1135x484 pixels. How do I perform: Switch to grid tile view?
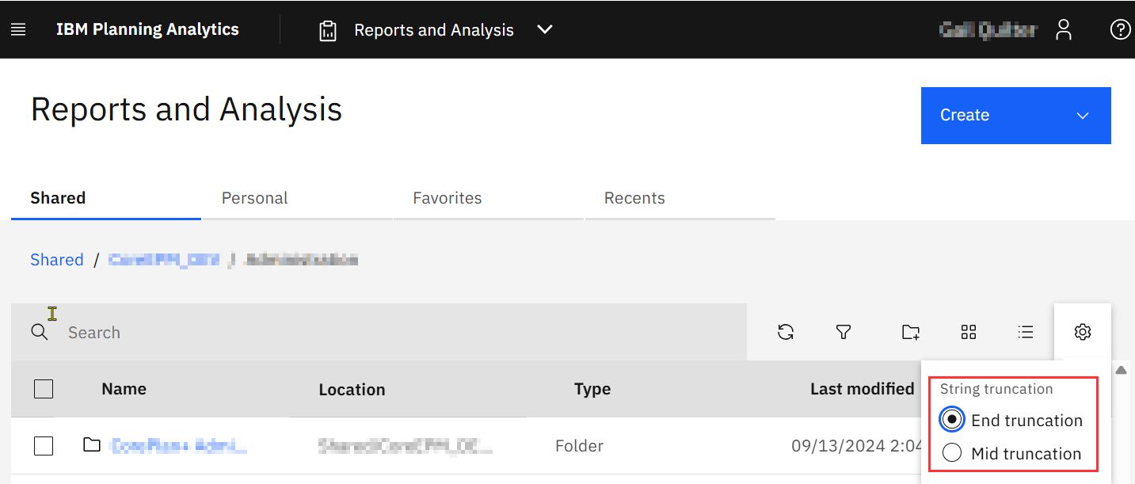pos(969,332)
